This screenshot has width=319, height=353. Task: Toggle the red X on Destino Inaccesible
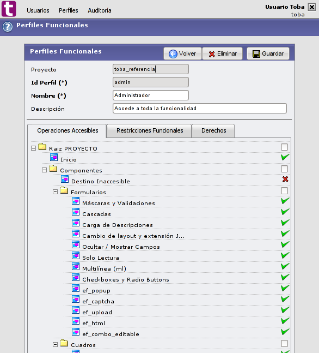click(285, 179)
